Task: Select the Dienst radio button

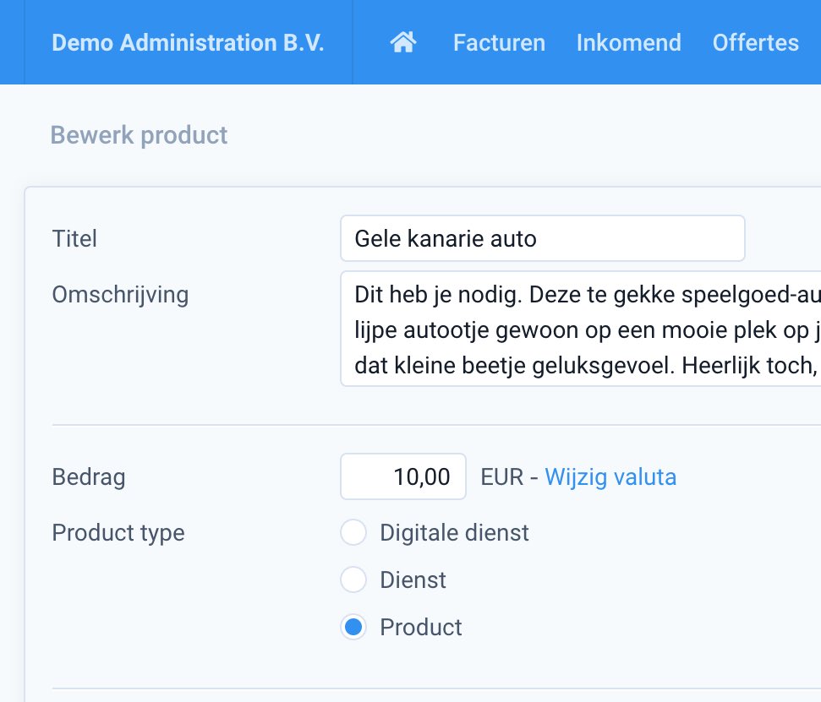Action: click(x=353, y=580)
